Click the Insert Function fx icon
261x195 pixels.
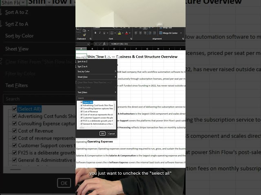point(104,44)
